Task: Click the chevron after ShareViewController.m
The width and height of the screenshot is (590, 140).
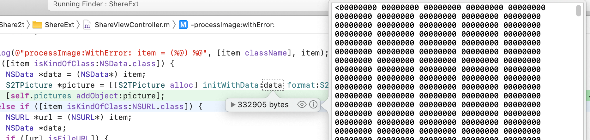Action: click(x=174, y=25)
